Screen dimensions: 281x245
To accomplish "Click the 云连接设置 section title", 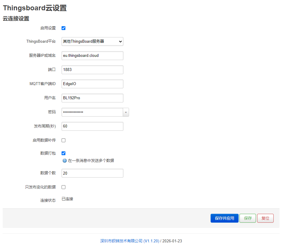I will point(16,19).
